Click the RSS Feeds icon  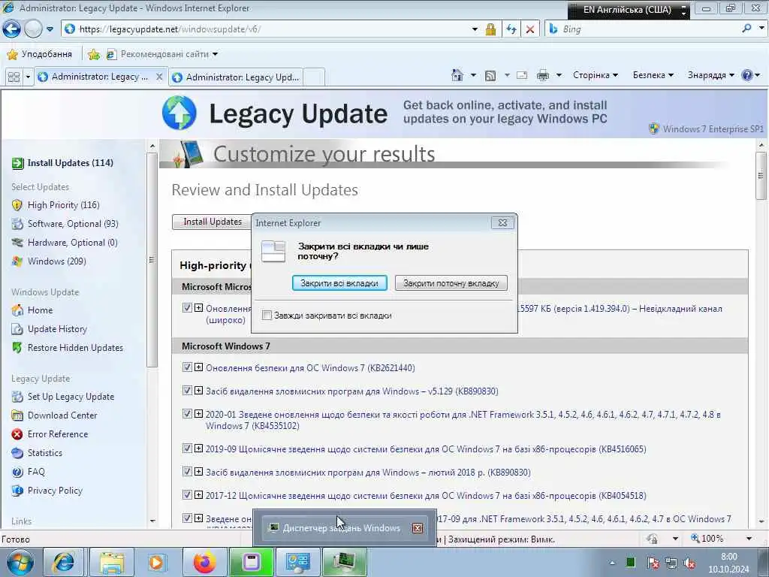(490, 76)
